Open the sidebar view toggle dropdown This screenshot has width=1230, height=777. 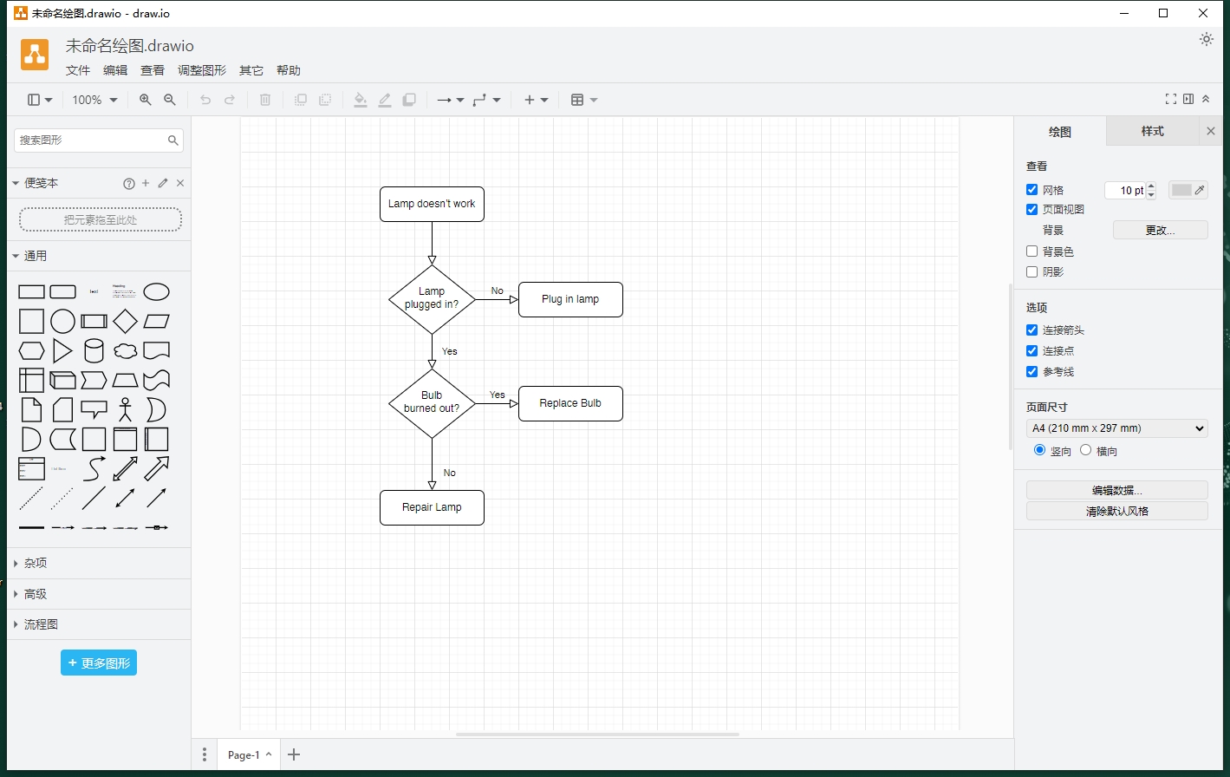click(x=40, y=100)
